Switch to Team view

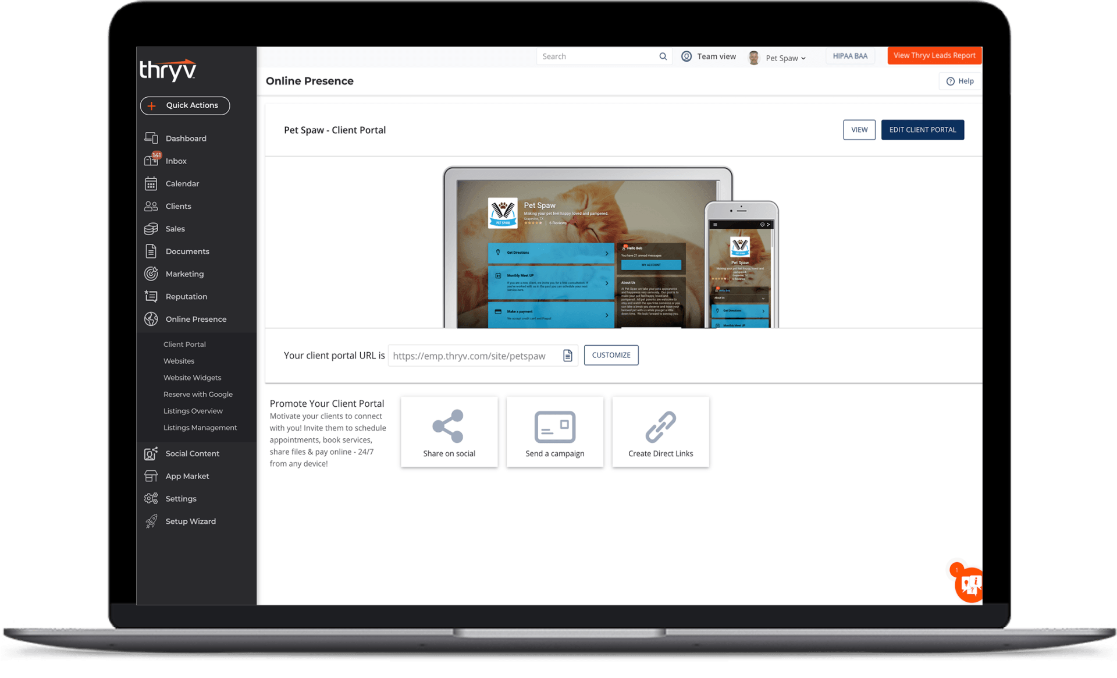click(x=709, y=56)
